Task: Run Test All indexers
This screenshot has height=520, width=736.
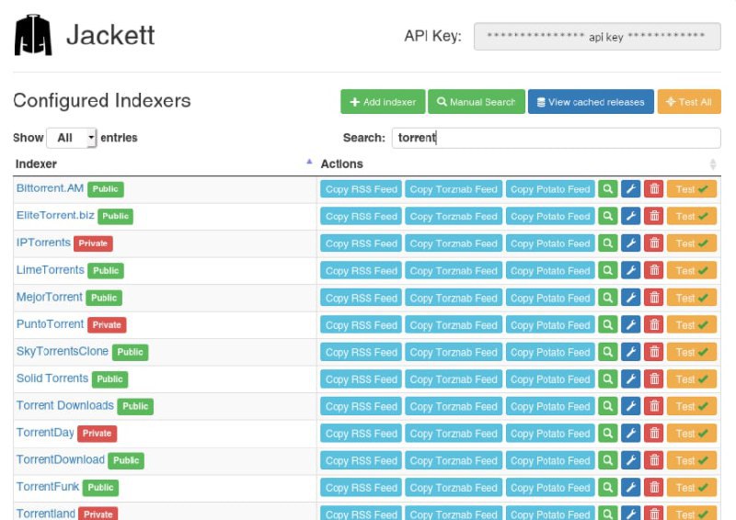Action: coord(689,102)
